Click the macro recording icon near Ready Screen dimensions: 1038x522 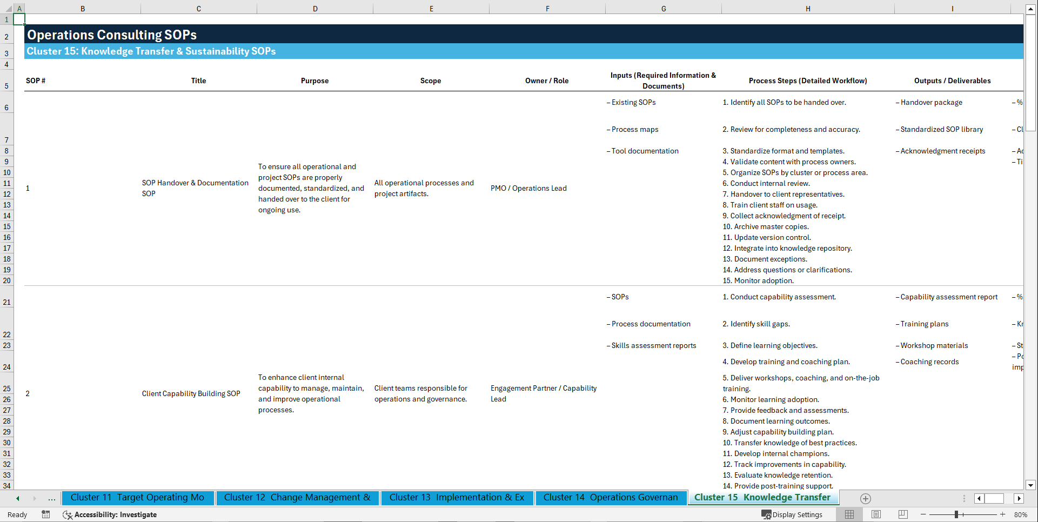point(46,514)
